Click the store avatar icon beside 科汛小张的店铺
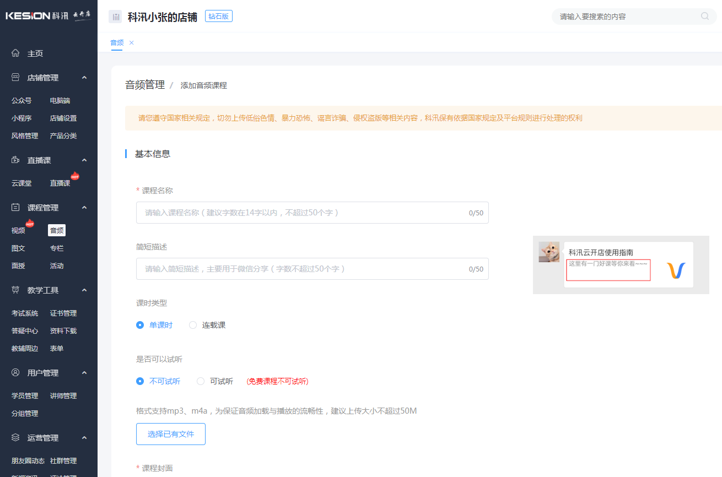Screen dimensions: 722x477 pyautogui.click(x=115, y=16)
